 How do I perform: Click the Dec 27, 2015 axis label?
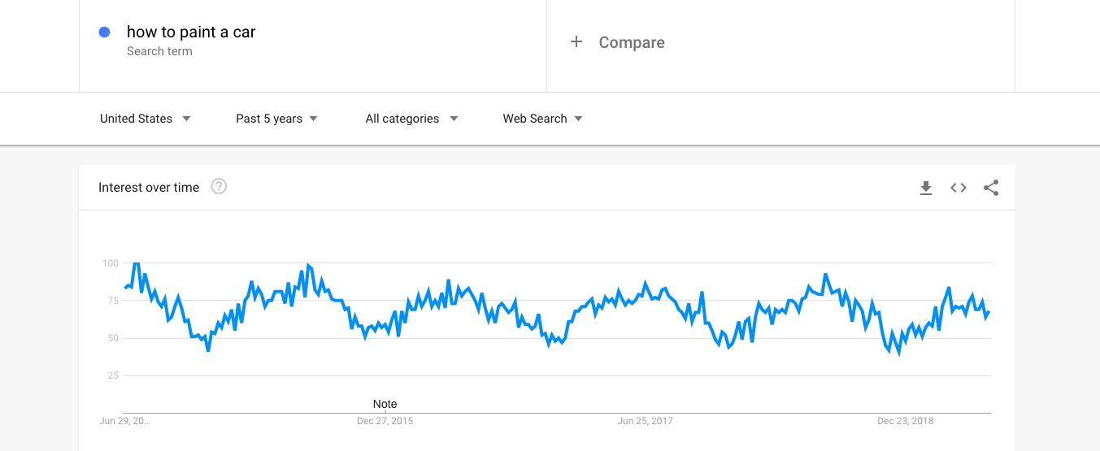tap(385, 421)
